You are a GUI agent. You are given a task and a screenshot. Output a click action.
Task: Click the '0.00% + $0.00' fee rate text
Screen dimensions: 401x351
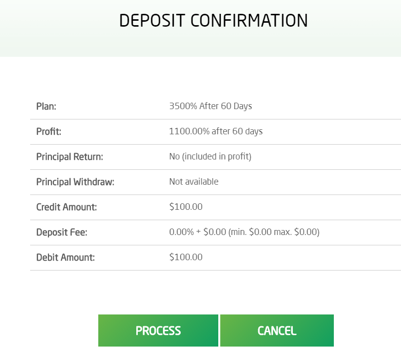198,232
